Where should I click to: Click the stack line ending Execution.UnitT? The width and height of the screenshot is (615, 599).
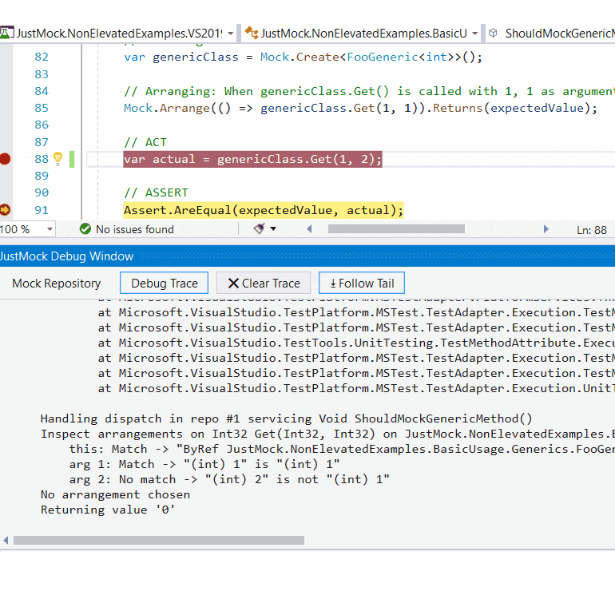click(356, 388)
